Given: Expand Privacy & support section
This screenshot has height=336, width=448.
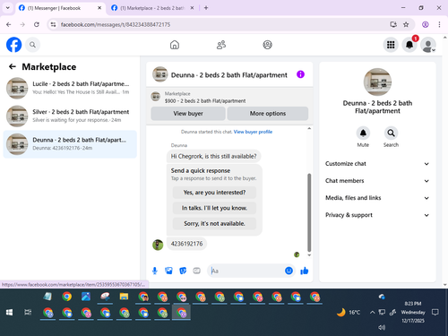Looking at the screenshot, I should coord(377,215).
